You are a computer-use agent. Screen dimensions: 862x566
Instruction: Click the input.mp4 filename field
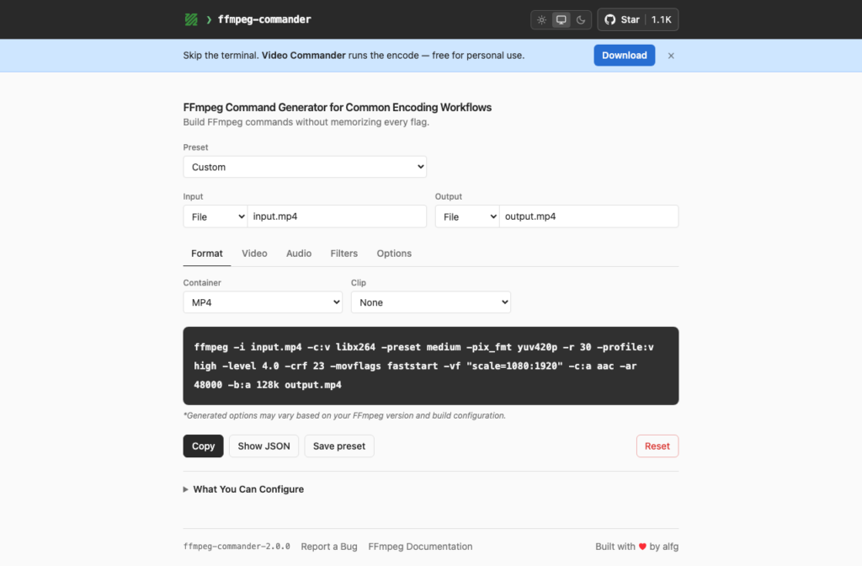(337, 216)
